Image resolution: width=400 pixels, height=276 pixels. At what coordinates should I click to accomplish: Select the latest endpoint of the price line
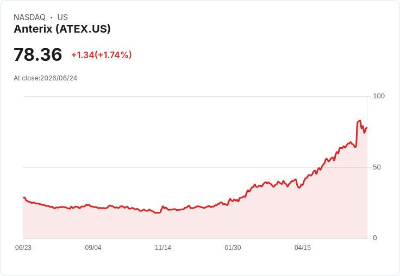(367, 128)
